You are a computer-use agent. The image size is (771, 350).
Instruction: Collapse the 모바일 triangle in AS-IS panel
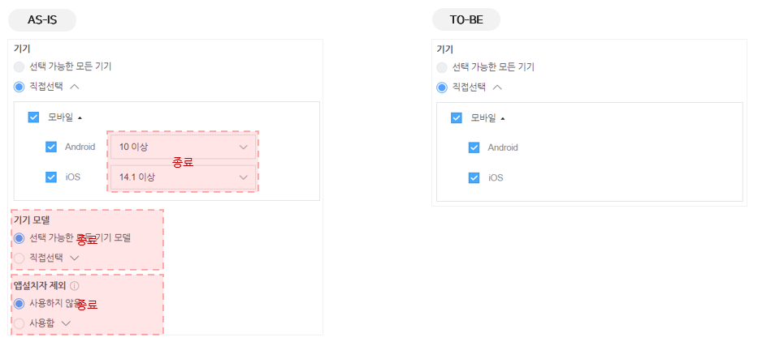tap(80, 117)
